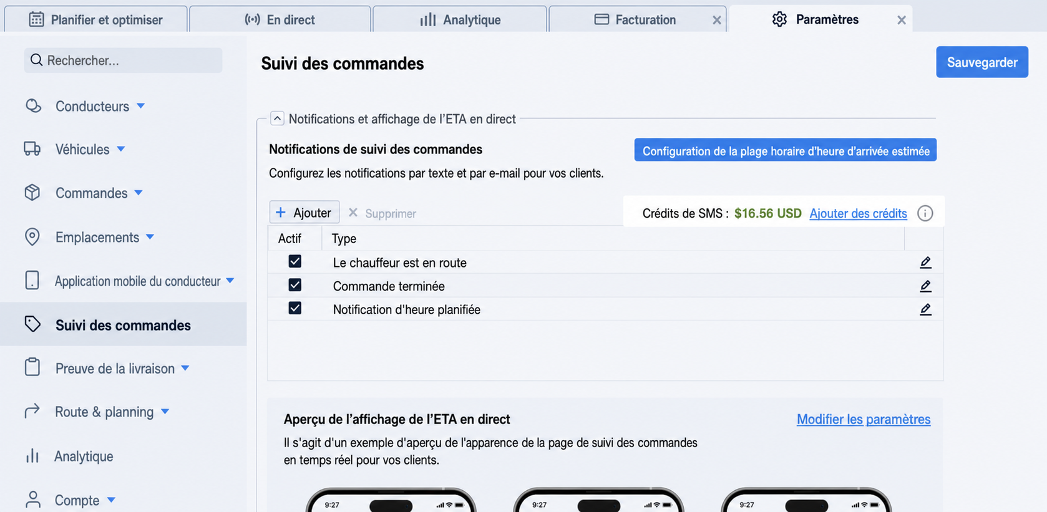Edit the 'Le chauffeur est en route' notification
Viewport: 1047px width, 512px height.
coord(925,263)
